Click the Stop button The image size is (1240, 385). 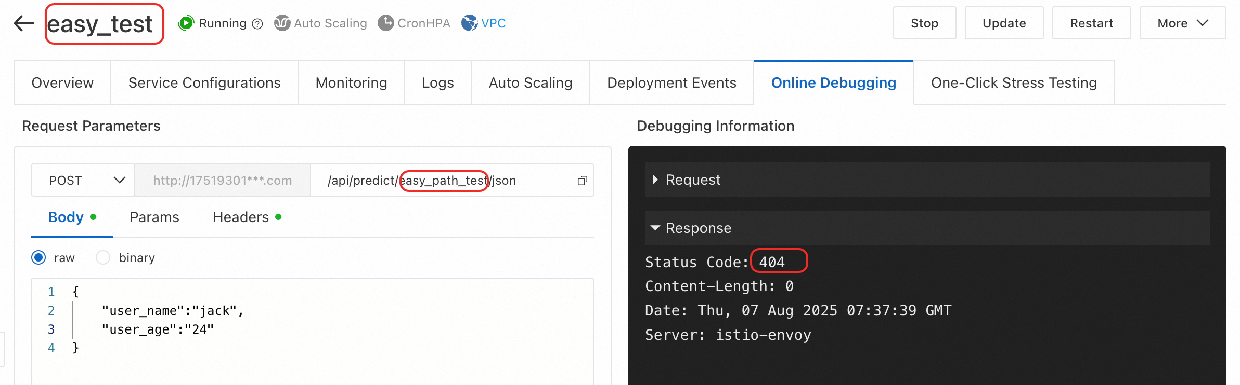[x=924, y=23]
